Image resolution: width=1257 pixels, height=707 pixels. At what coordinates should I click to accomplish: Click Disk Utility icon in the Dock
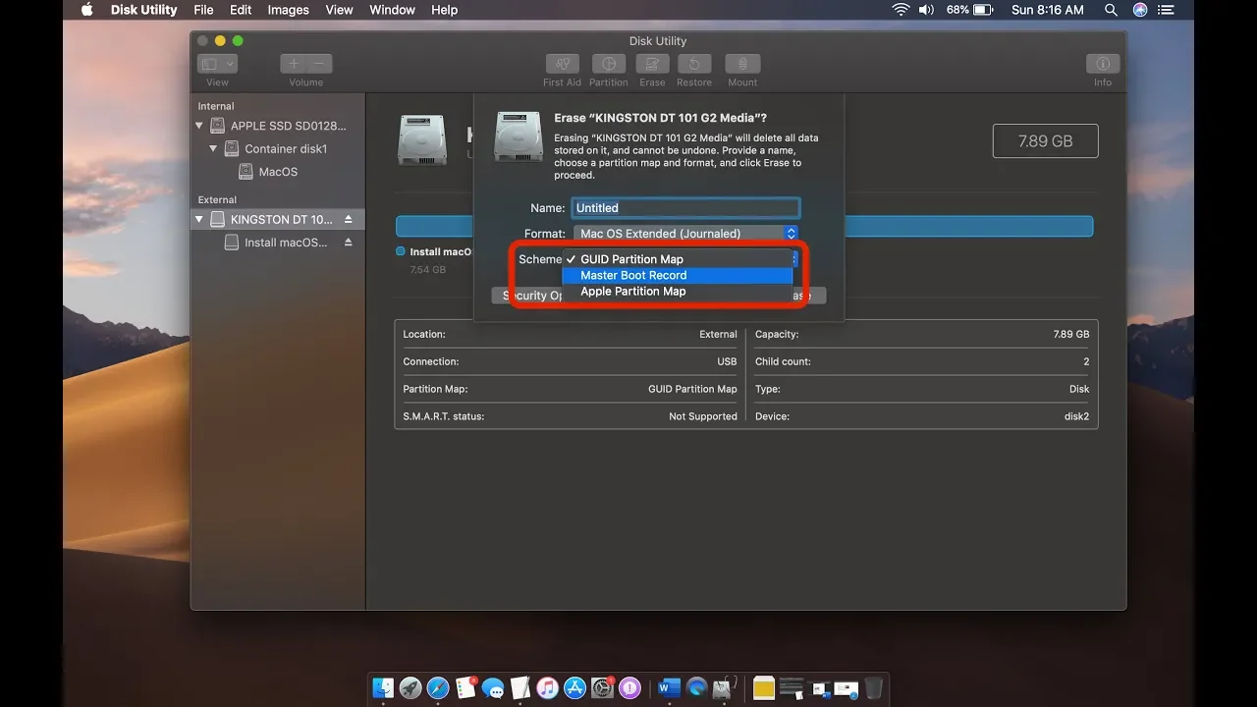725,688
